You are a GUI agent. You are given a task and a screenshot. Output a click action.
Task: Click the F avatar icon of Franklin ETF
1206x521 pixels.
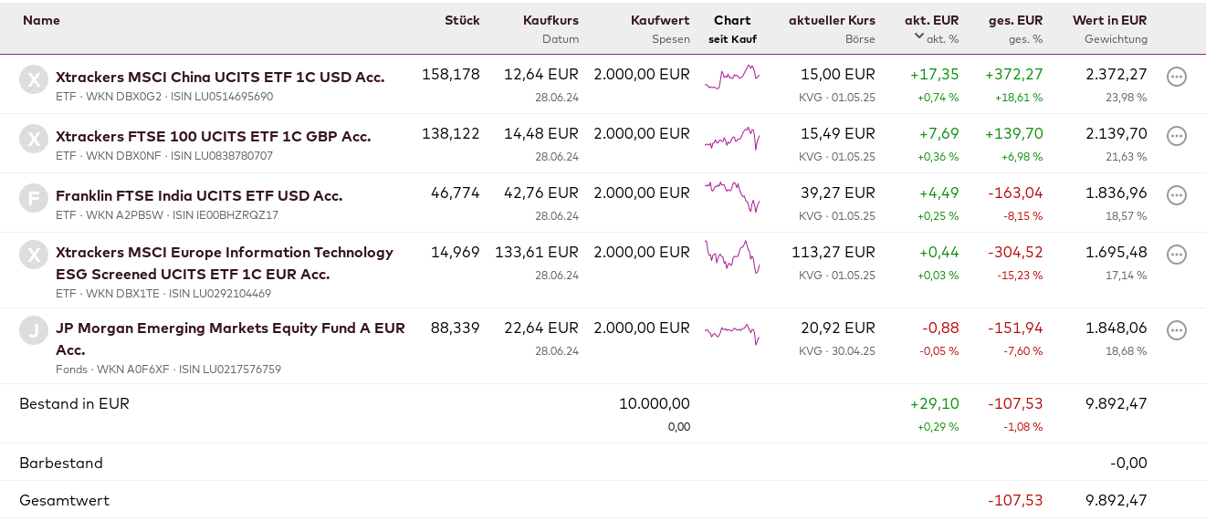coord(34,198)
